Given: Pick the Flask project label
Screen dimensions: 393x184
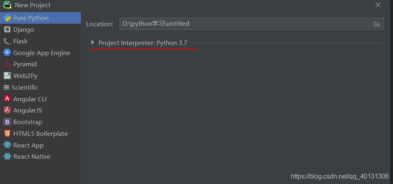Looking at the screenshot, I should pyautogui.click(x=20, y=41).
